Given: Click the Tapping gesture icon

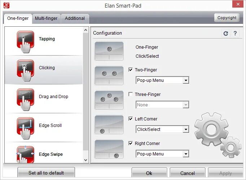Looking at the screenshot, I should 25,41.
